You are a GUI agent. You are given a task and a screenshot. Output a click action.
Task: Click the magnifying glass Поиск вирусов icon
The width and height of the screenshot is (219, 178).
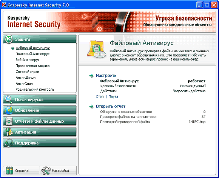[x=9, y=99]
